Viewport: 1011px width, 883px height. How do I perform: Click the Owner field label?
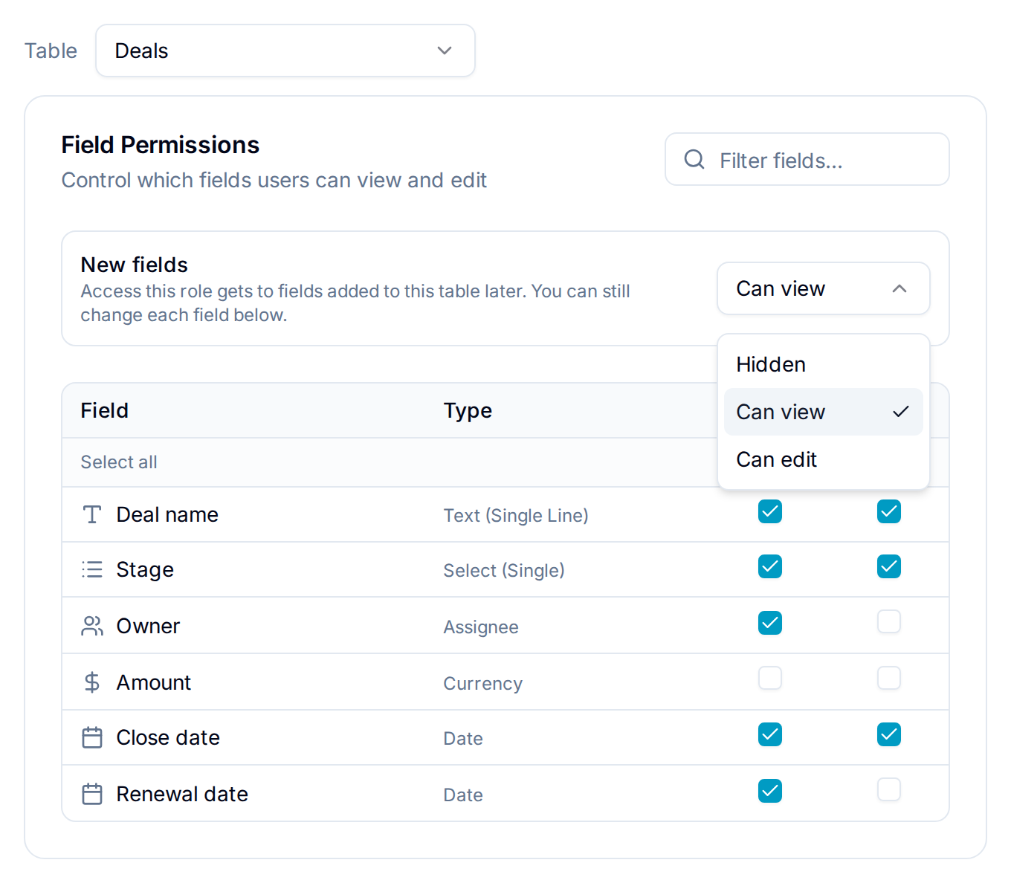148,626
